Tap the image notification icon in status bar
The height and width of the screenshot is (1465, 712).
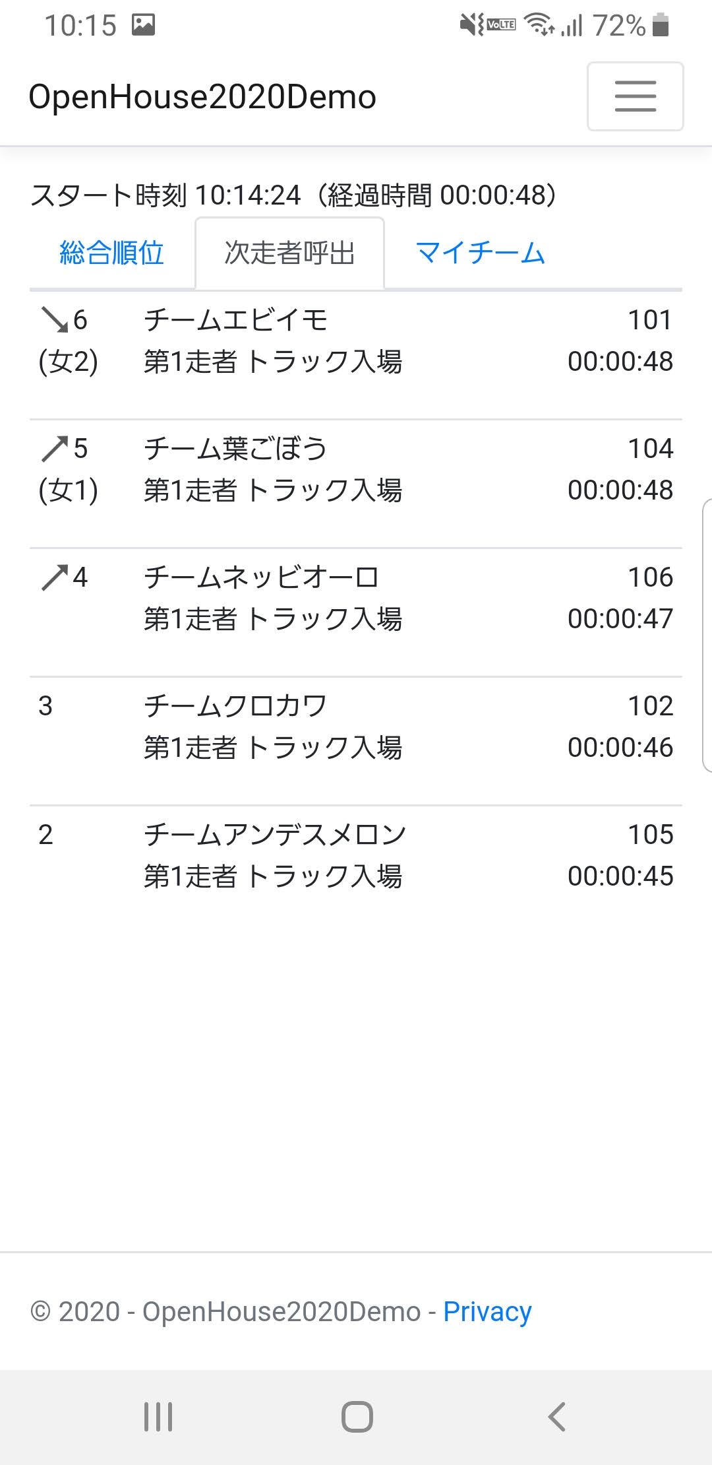(143, 25)
